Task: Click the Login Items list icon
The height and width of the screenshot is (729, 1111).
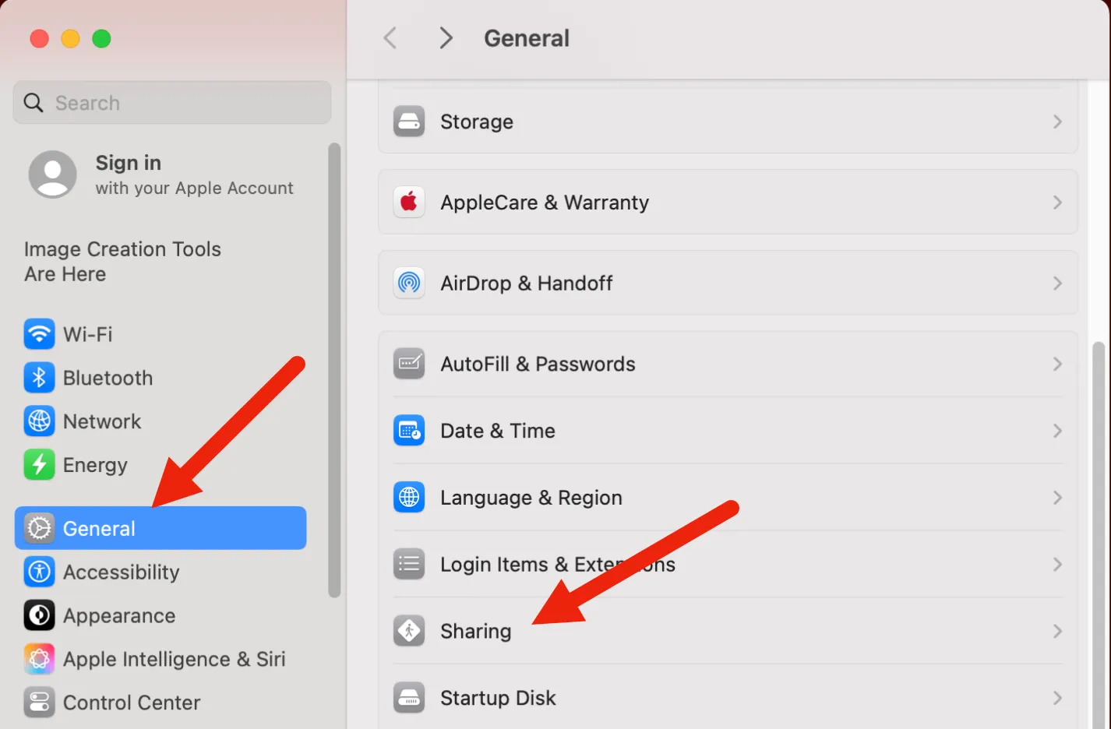Action: tap(409, 564)
